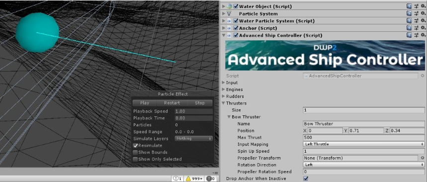Image resolution: width=427 pixels, height=182 pixels.
Task: Disable the Water Object script checkbox
Action: pyautogui.click(x=236, y=6)
